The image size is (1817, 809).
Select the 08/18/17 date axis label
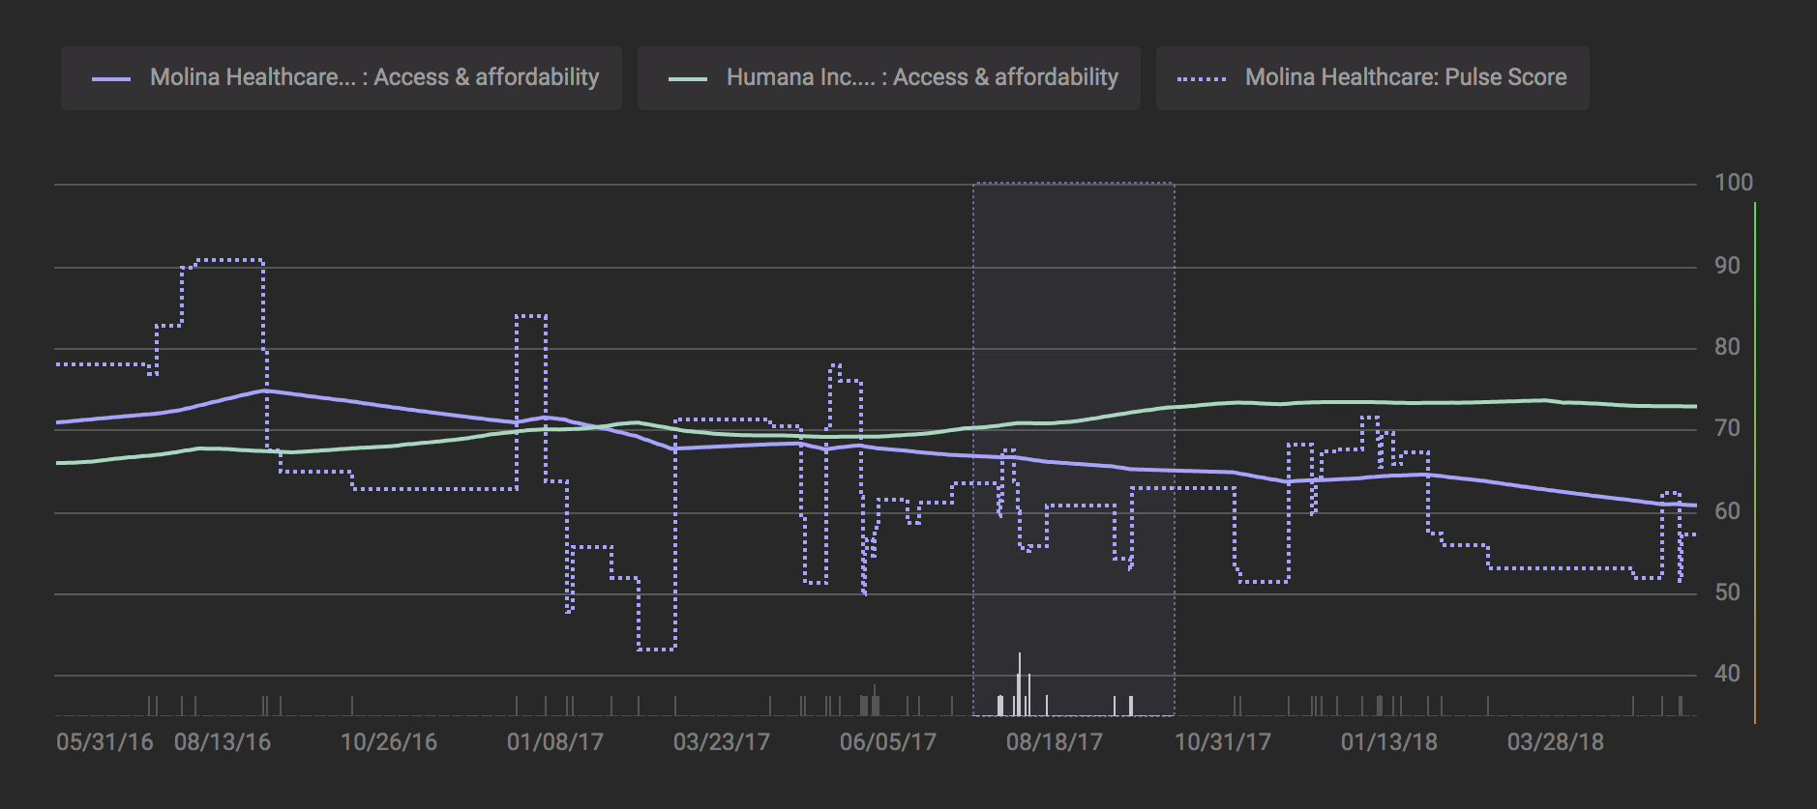coord(1055,742)
